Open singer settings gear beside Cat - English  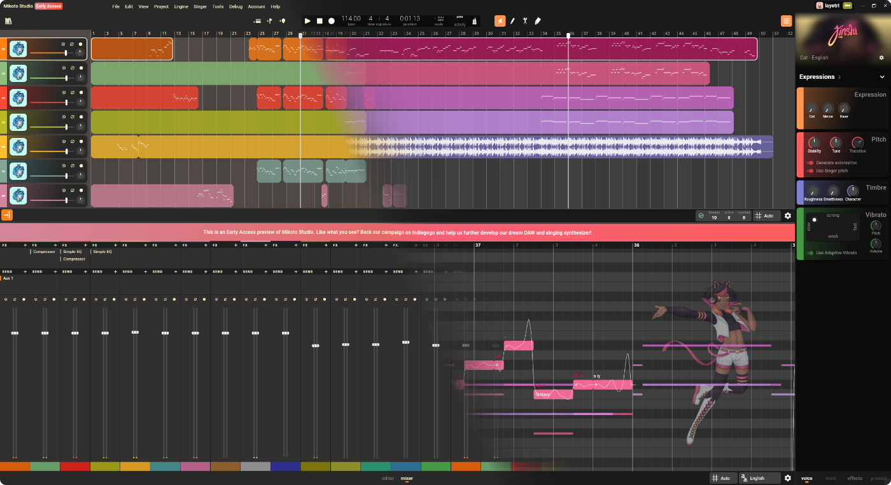tap(881, 58)
